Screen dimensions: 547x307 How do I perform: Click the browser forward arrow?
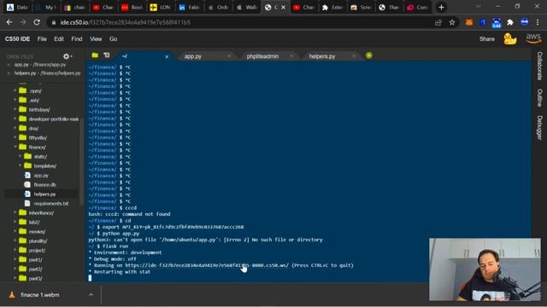[23, 22]
